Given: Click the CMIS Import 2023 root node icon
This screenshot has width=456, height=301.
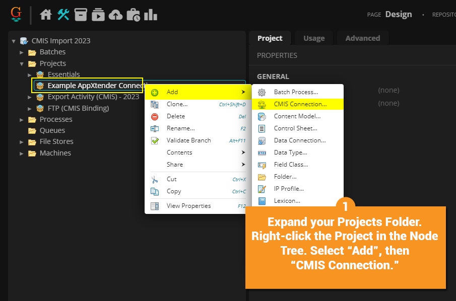Looking at the screenshot, I should 24,41.
